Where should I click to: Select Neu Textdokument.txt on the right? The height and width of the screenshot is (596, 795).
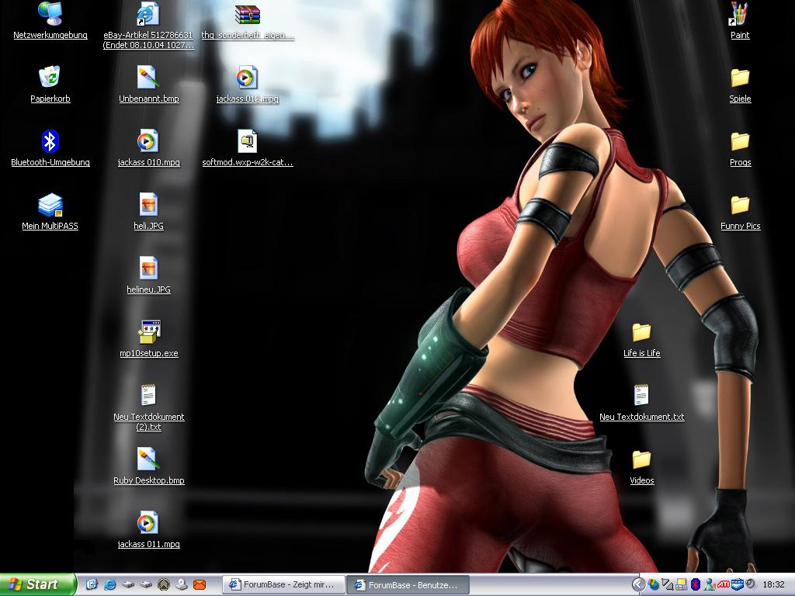(x=641, y=395)
